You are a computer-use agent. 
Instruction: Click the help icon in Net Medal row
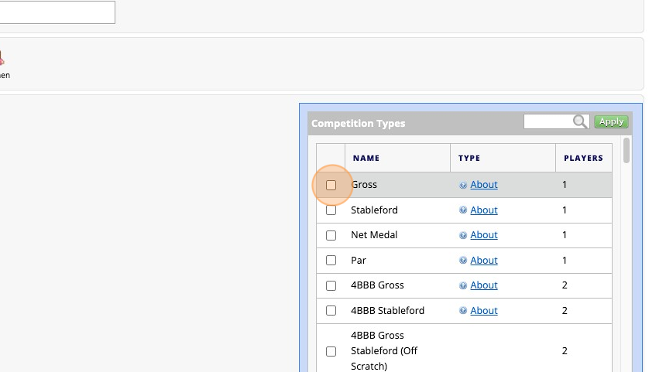coord(463,235)
